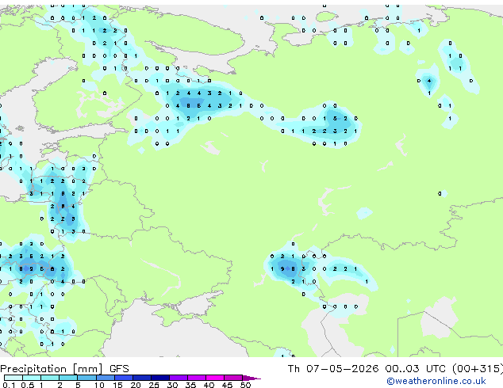Screen dimensions: 503x388
Task: Click the '50' legend scale label
Action: [245, 385]
